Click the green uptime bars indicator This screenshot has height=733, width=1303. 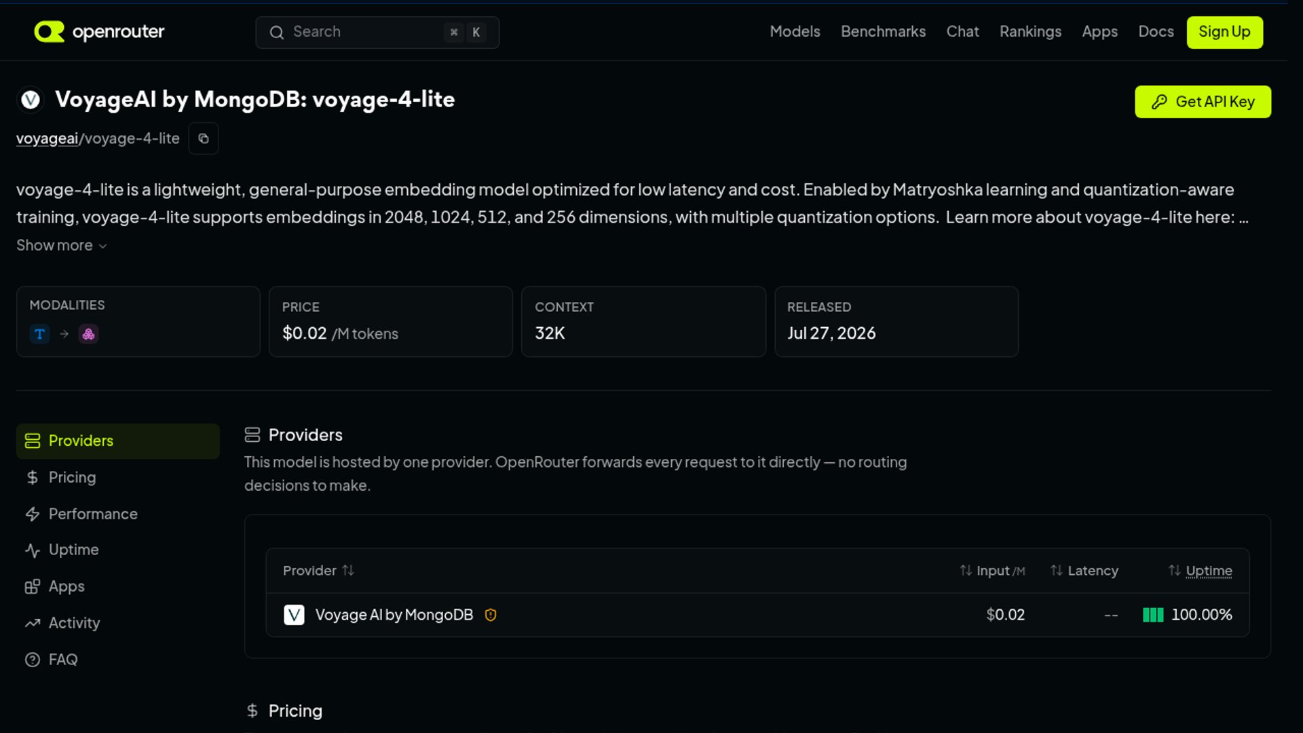click(x=1153, y=615)
